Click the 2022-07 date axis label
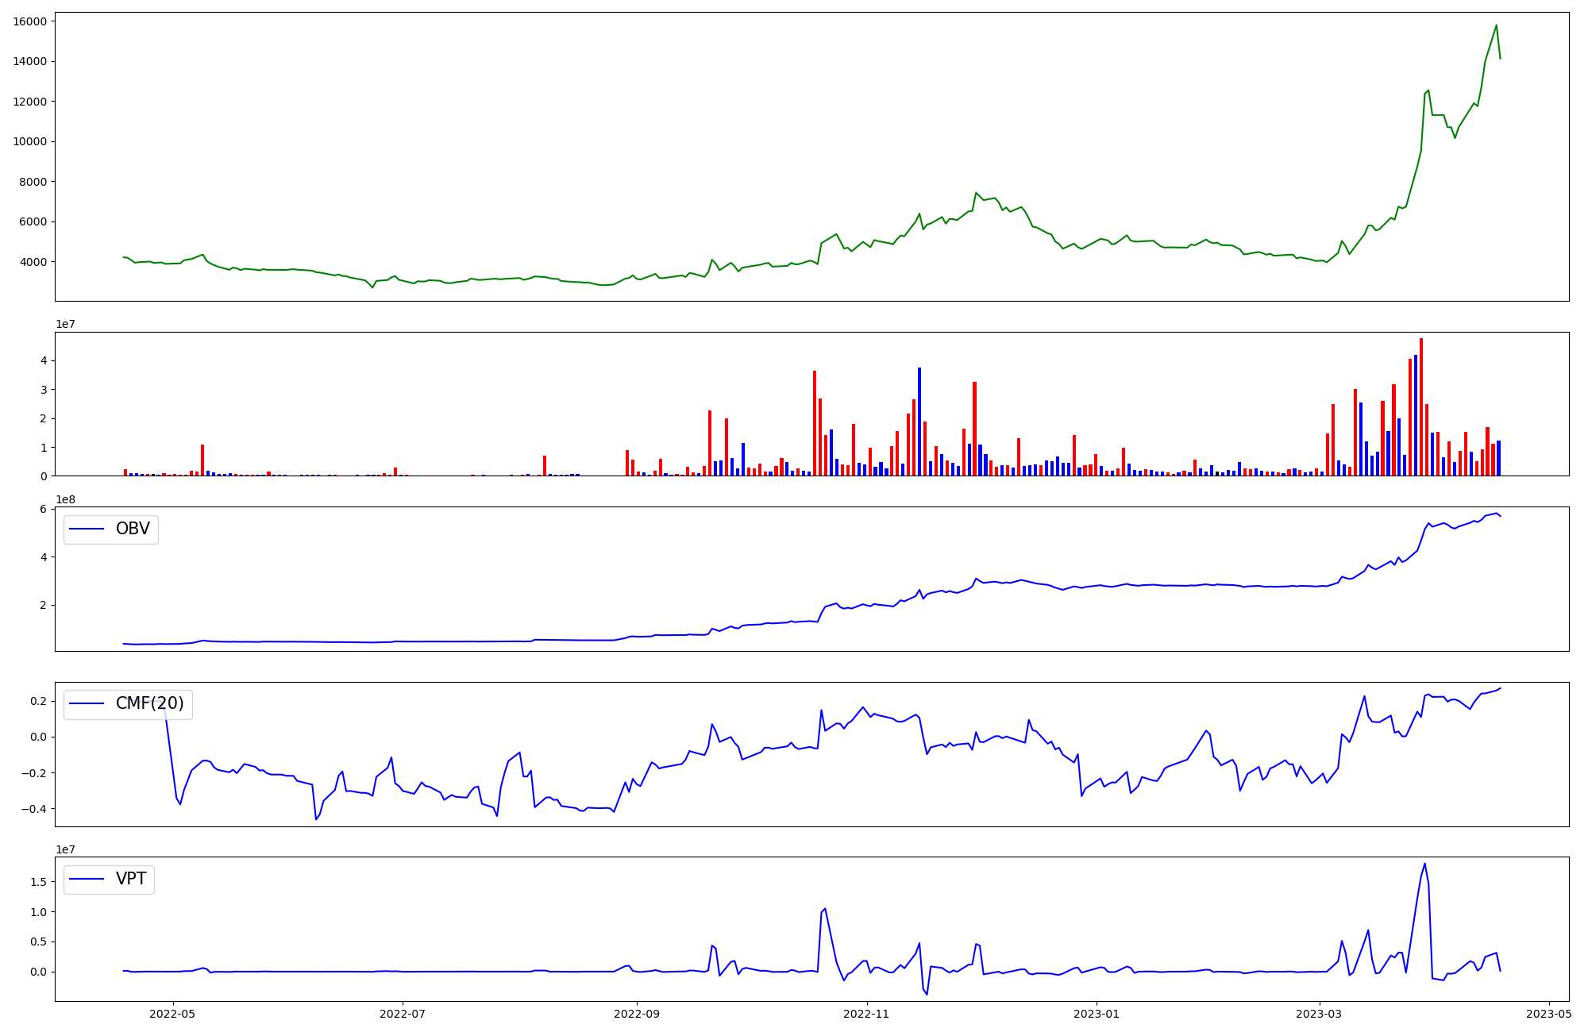 (x=403, y=1014)
